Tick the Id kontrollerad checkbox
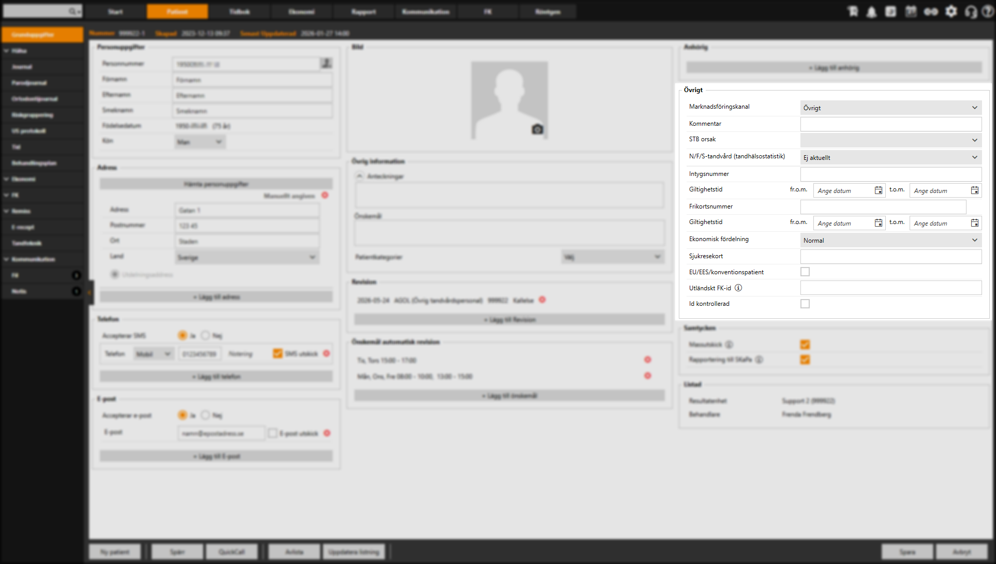The width and height of the screenshot is (996, 564). [805, 304]
